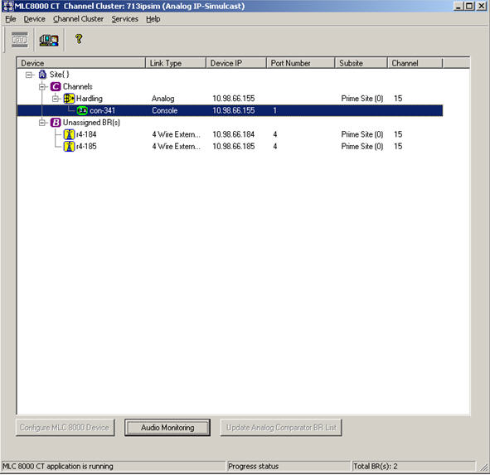
Task: Collapse the Channels tree node
Action: tap(42, 87)
